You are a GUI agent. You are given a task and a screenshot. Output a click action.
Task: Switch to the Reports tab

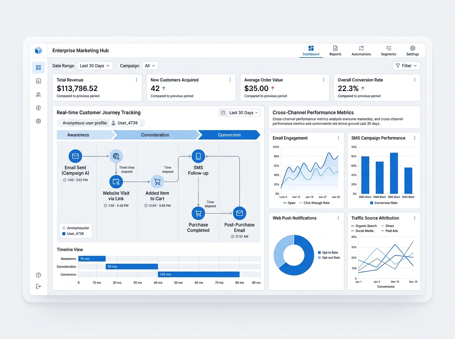[335, 50]
